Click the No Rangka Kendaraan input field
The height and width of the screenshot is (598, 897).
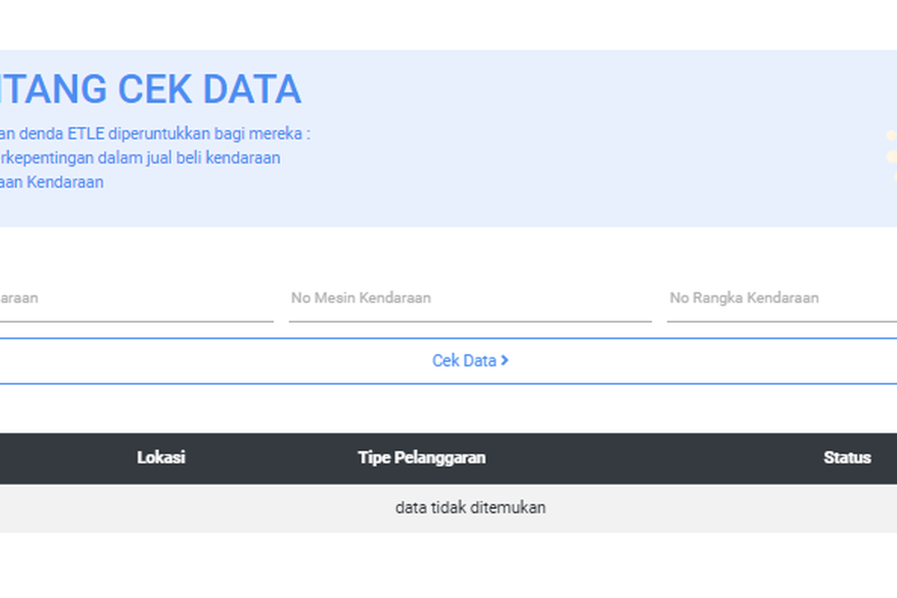click(777, 298)
